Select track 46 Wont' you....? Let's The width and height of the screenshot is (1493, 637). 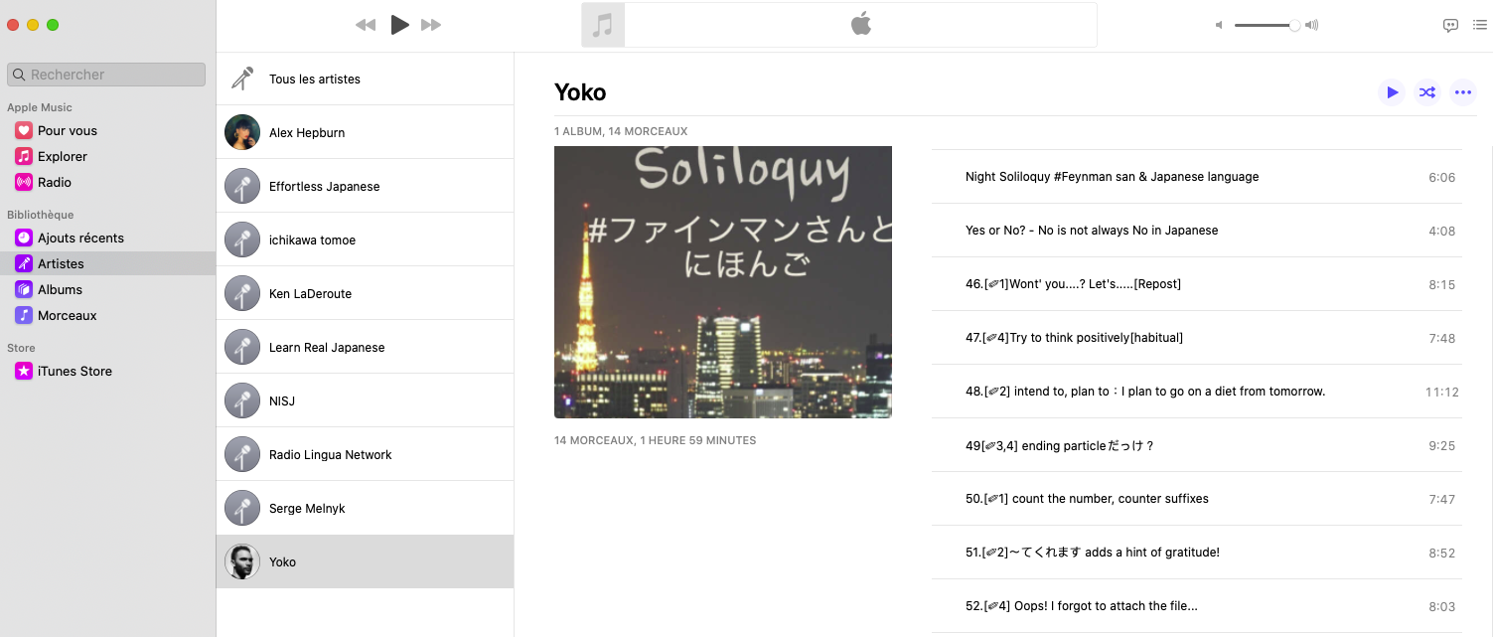click(1197, 284)
